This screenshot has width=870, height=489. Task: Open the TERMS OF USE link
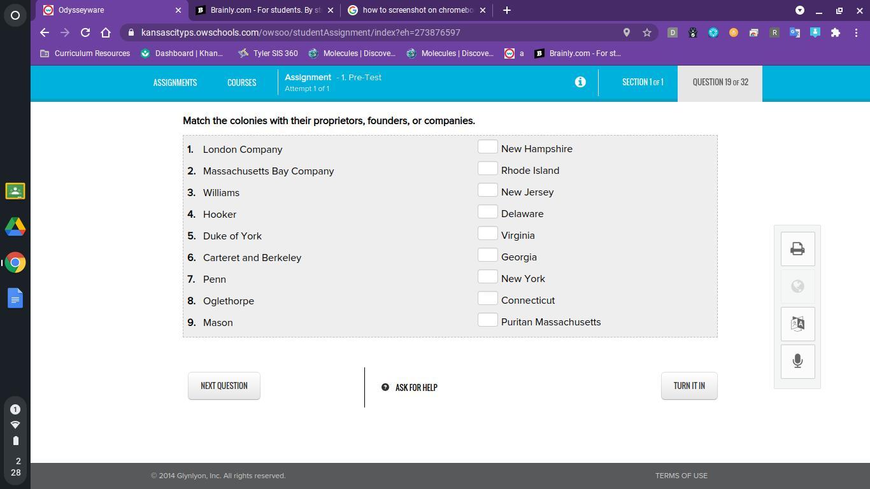point(681,476)
